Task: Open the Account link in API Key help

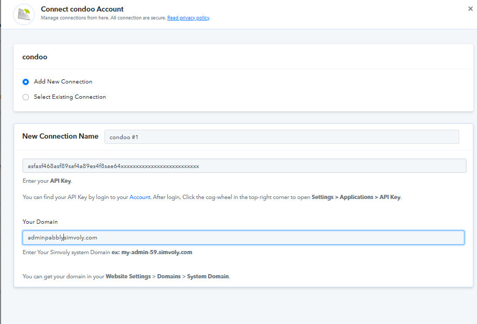Action: pos(140,197)
